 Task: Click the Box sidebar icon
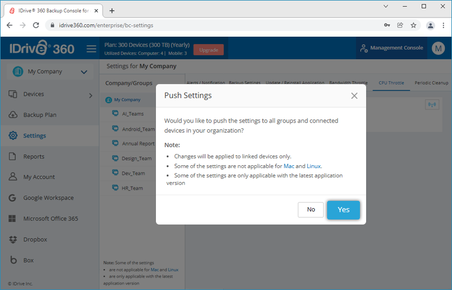click(x=13, y=261)
